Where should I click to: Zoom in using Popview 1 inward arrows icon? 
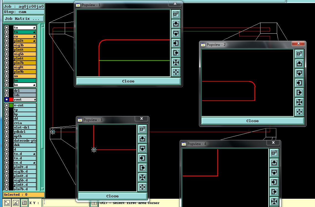click(x=176, y=62)
